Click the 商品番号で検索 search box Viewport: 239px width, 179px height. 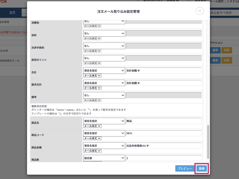point(224,13)
